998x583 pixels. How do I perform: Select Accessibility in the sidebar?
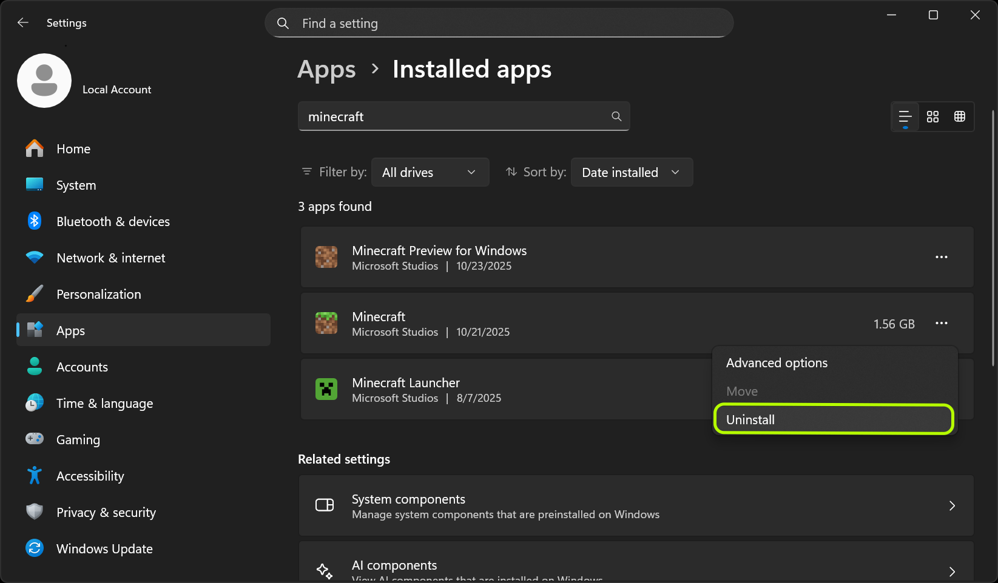(x=90, y=476)
